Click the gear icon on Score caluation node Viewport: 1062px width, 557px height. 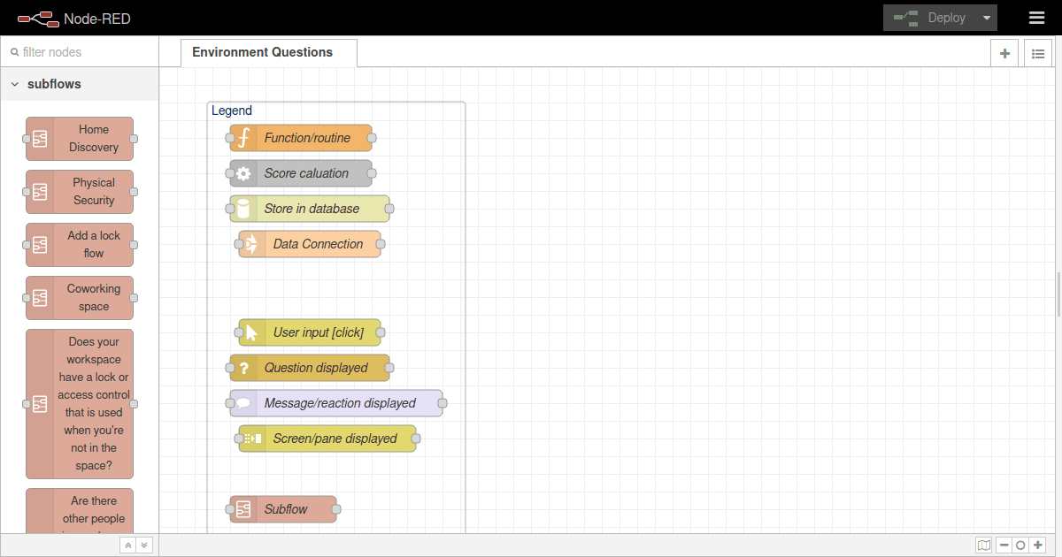(x=243, y=173)
